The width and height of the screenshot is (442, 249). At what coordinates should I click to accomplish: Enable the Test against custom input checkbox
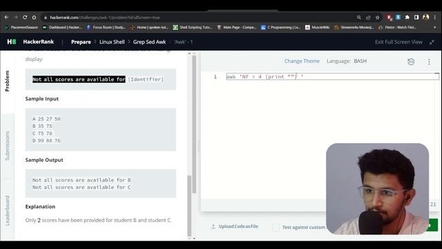click(276, 227)
